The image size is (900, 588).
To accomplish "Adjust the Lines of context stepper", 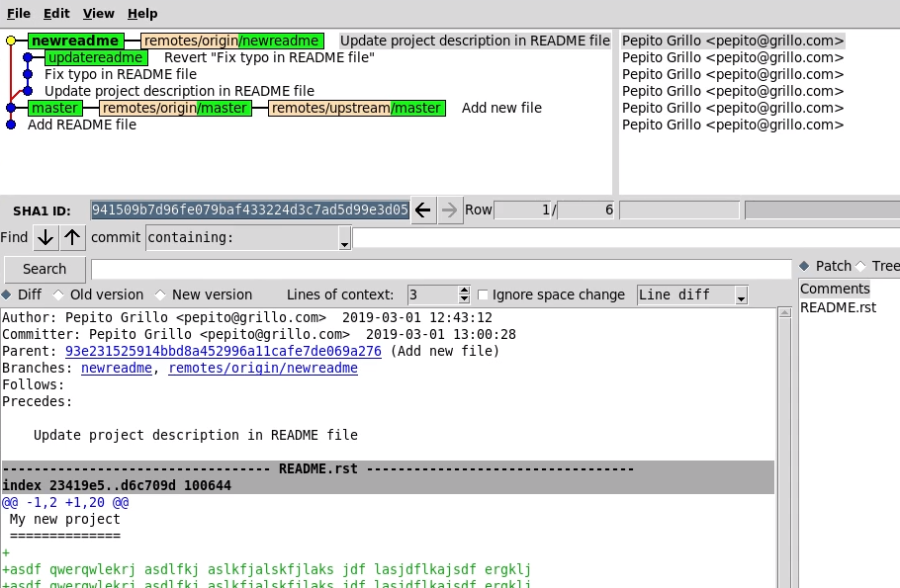I will click(x=464, y=294).
